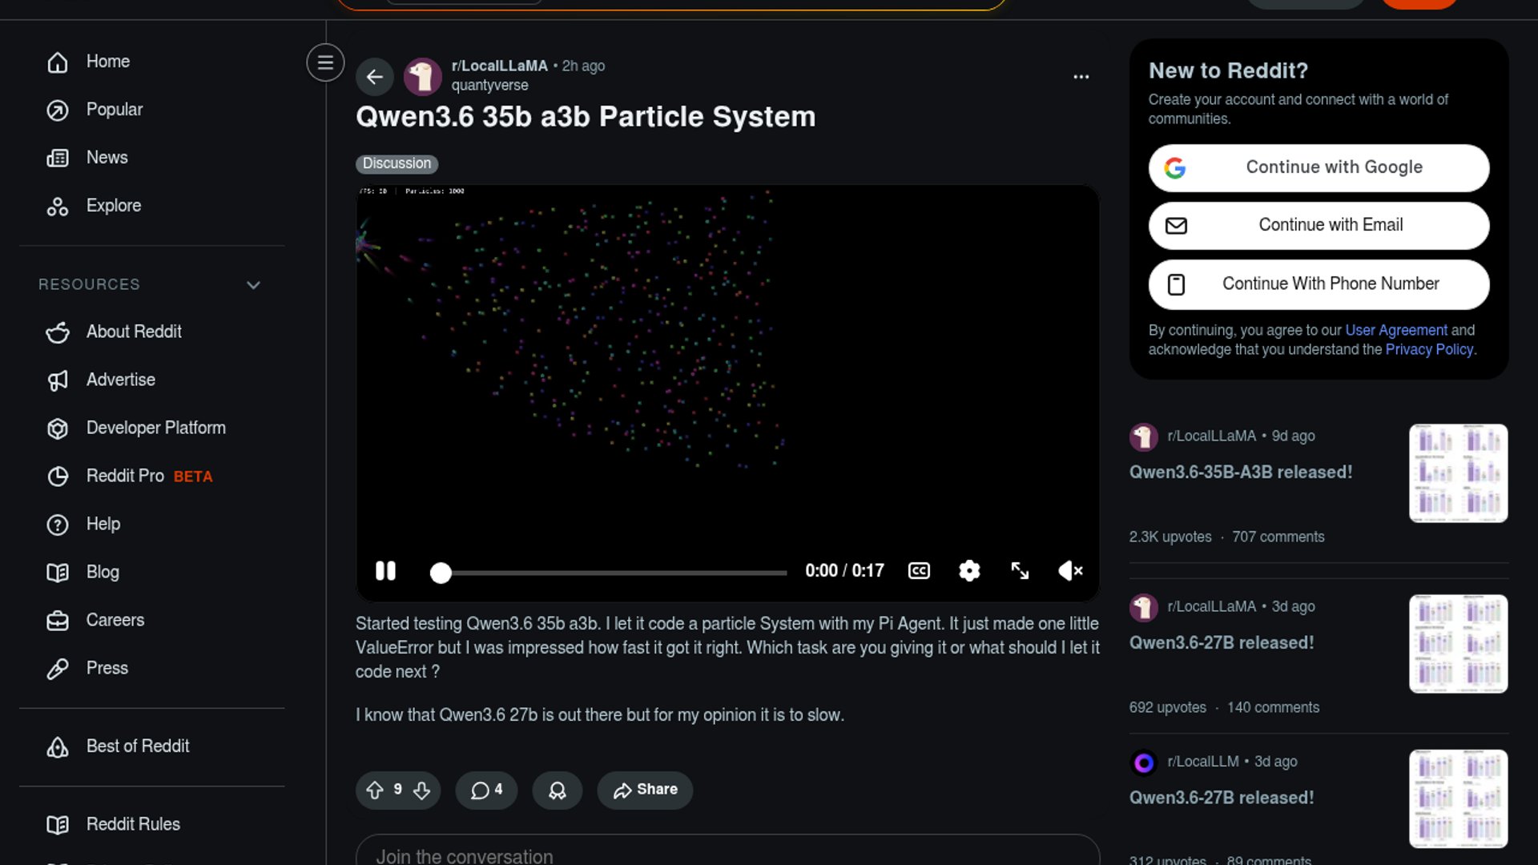Image resolution: width=1538 pixels, height=865 pixels.
Task: Collapse the left navigation sidebar
Action: click(x=325, y=62)
